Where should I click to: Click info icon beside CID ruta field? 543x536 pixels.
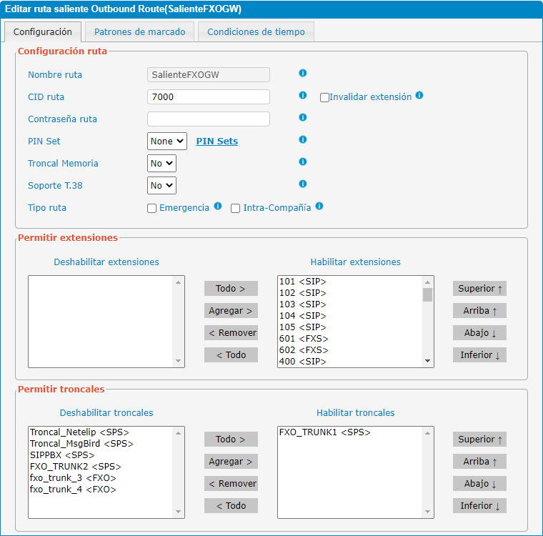point(302,96)
